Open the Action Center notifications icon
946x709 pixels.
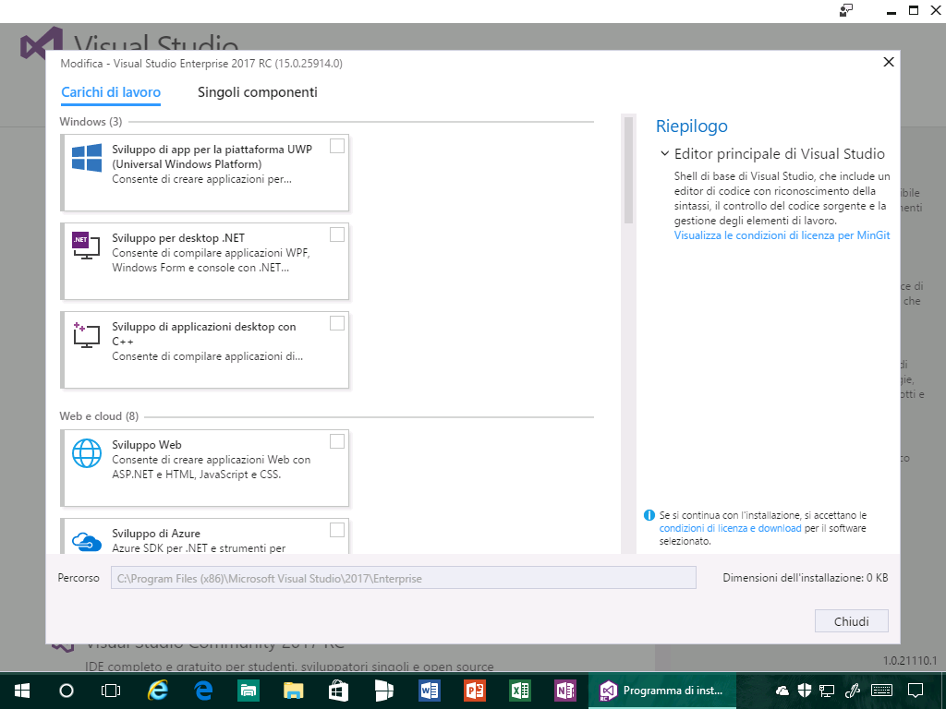coord(916,691)
